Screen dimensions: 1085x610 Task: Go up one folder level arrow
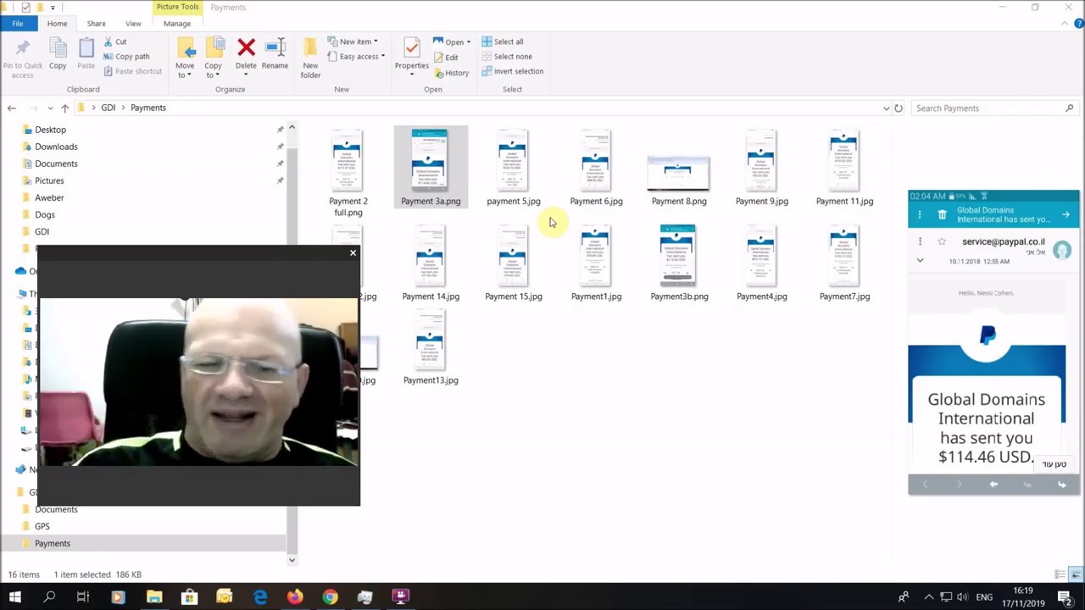tap(64, 108)
